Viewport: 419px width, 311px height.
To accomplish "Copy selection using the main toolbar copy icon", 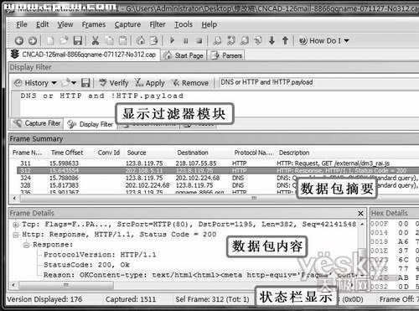I will coord(110,41).
